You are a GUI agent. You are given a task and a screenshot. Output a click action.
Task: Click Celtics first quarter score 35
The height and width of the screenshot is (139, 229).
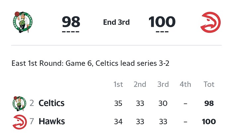click(118, 103)
